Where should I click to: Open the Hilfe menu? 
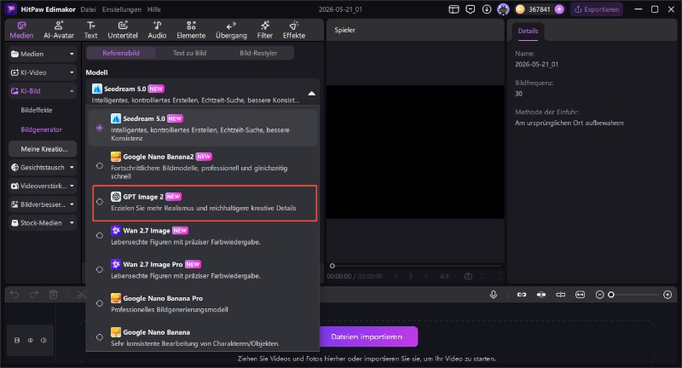(x=154, y=9)
